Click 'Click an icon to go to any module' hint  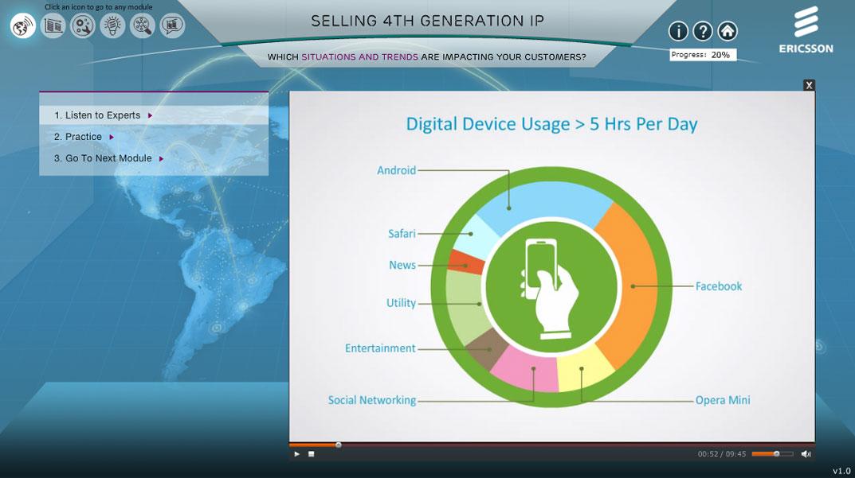coord(99,7)
